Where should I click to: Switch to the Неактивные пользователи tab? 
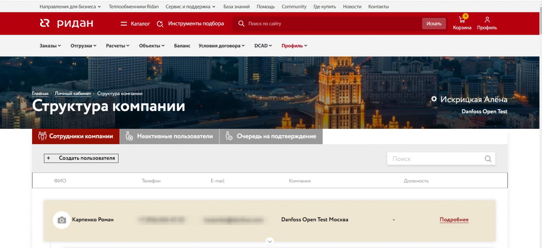coord(169,135)
